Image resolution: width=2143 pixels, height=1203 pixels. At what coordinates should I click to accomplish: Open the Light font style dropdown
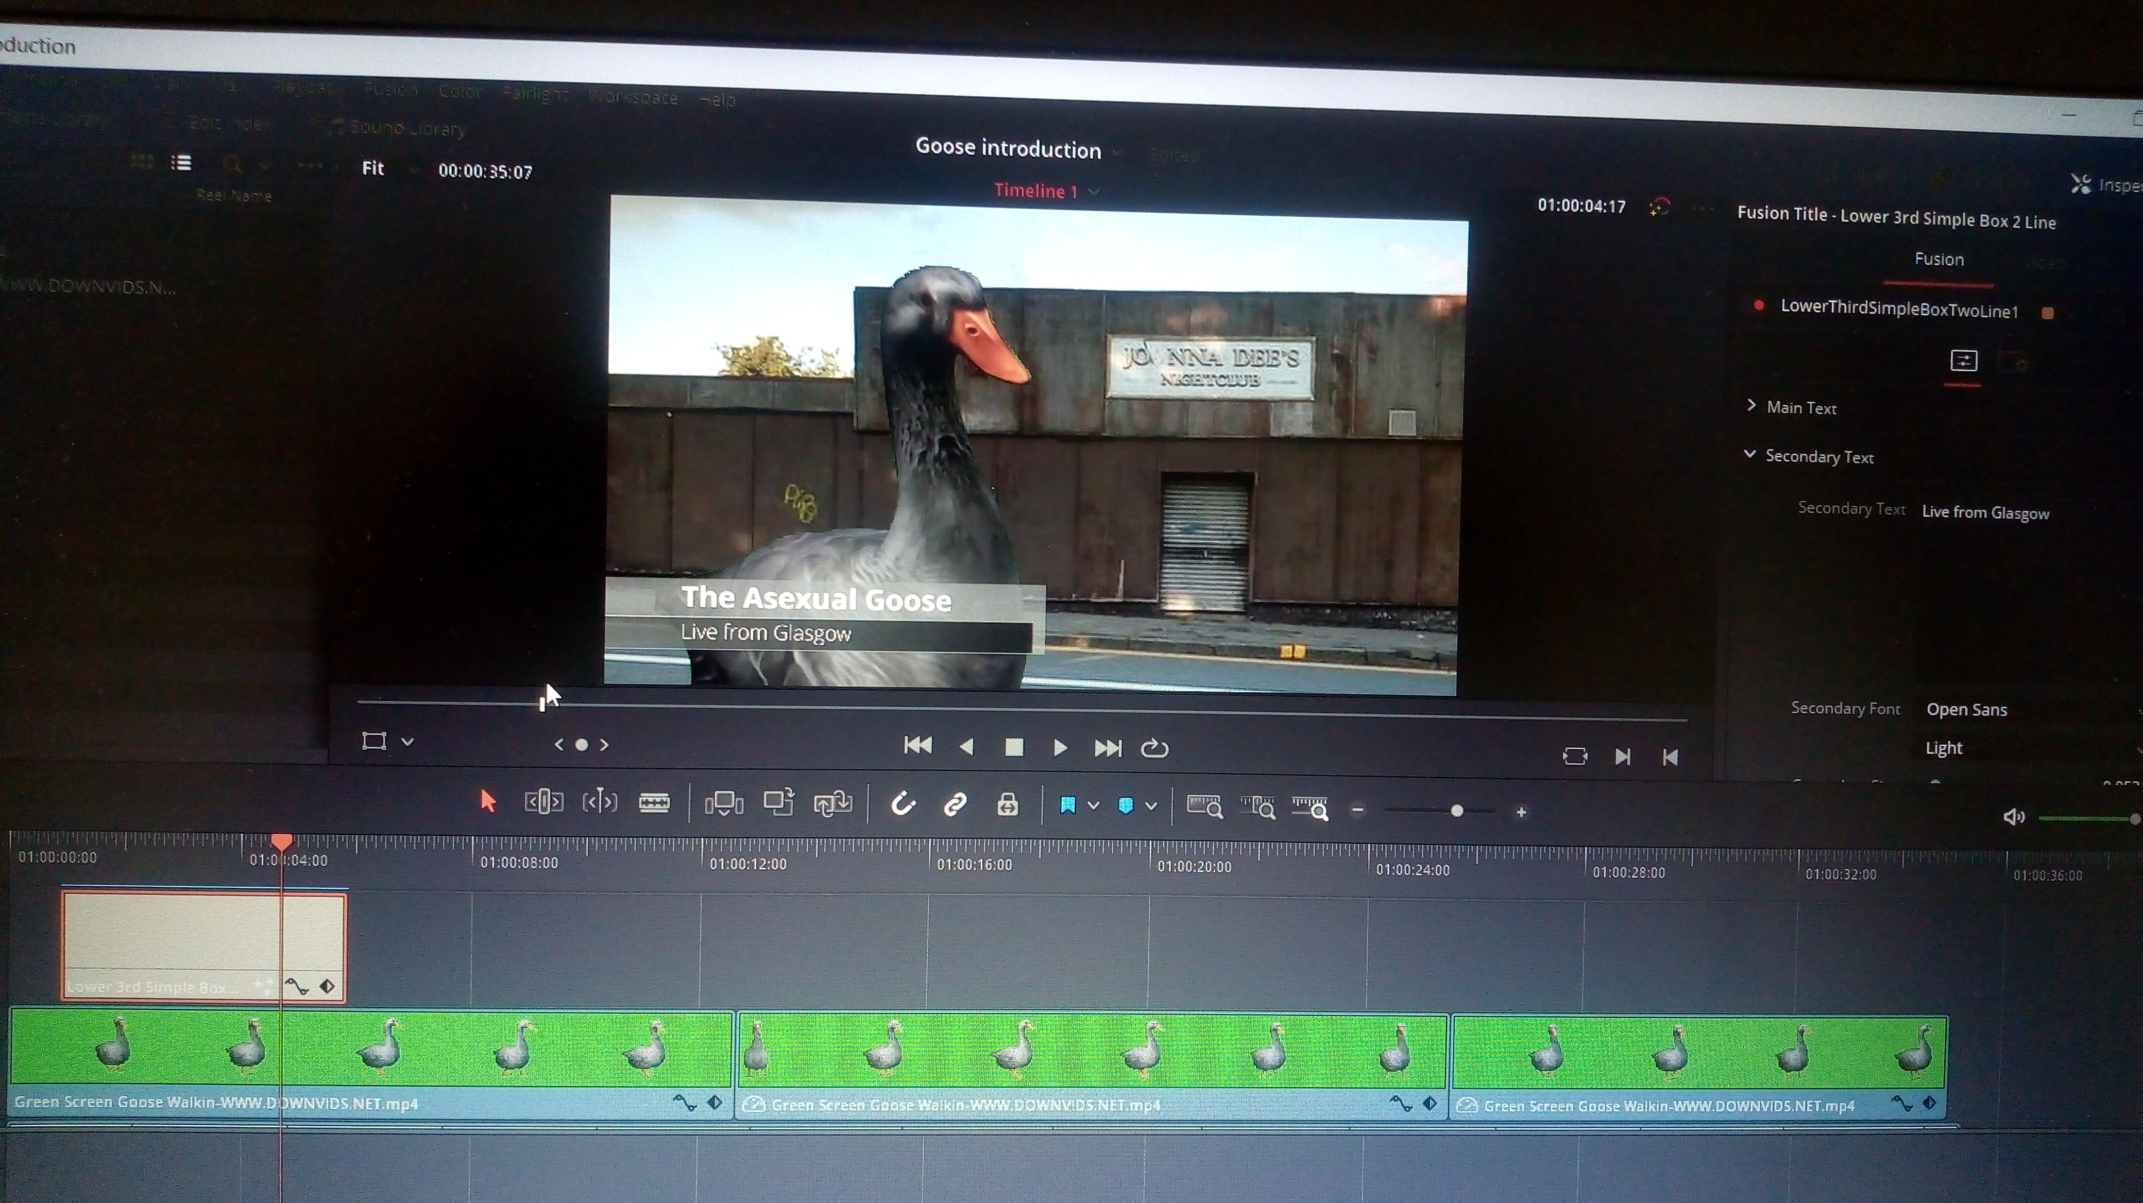coord(2030,748)
